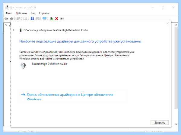Image resolution: width=181 pixels, height=135 pixels.
Task: Click the Обновить драйверы dialog title text
Action: tap(56, 30)
